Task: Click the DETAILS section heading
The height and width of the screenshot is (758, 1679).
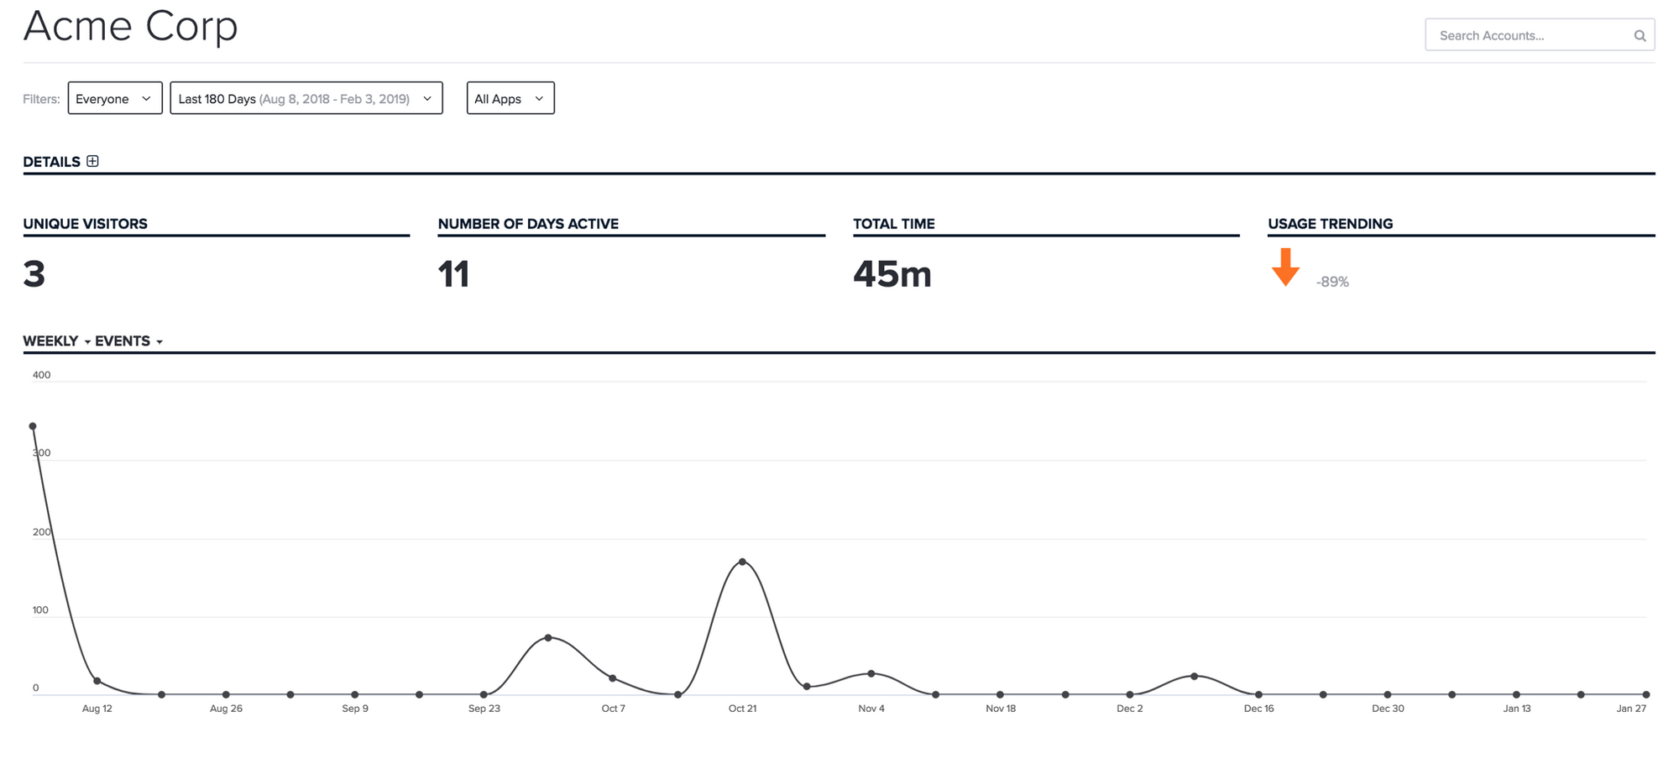Action: click(x=51, y=162)
